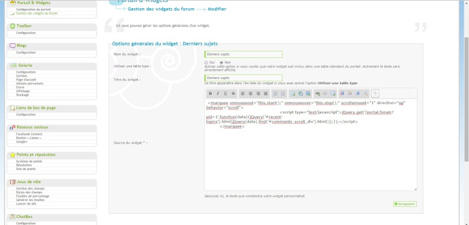Open Lancer de dés link
The image size is (469, 225).
[26, 204]
